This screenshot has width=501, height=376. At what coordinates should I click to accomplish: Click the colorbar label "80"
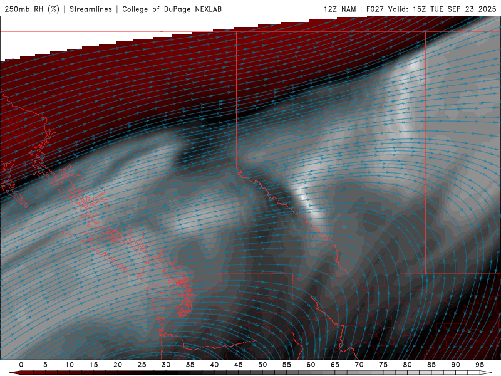pos(408,365)
